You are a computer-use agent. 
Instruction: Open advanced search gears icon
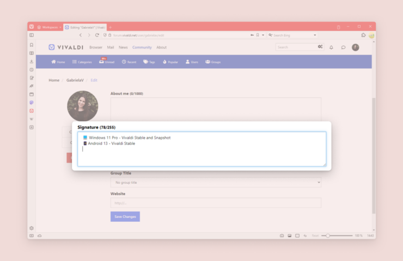pyautogui.click(x=320, y=47)
